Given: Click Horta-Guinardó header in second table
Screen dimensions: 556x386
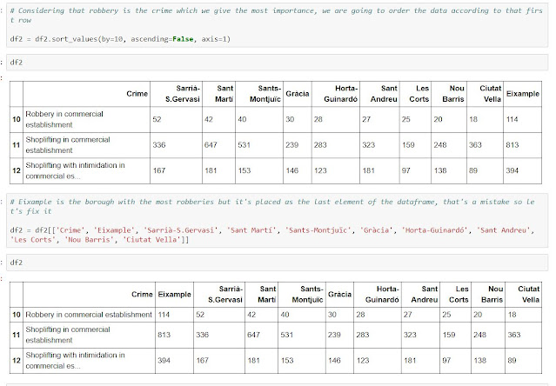Looking at the screenshot, I should [x=382, y=294].
